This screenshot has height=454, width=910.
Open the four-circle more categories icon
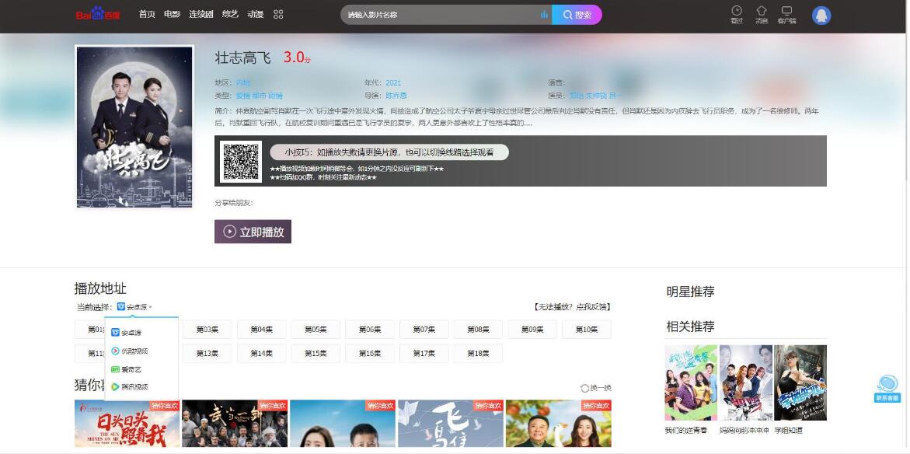[278, 14]
